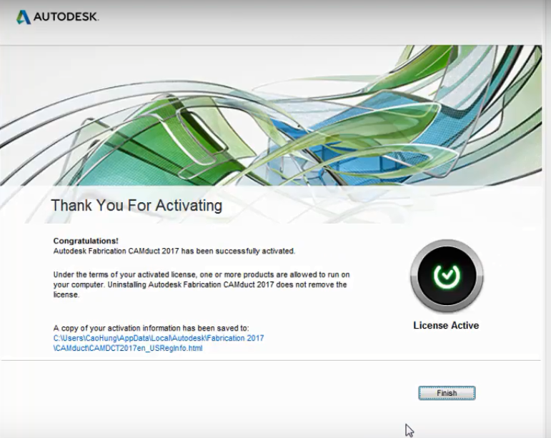Select the 'Congratulations!' text
551x438 pixels.
[x=86, y=241]
